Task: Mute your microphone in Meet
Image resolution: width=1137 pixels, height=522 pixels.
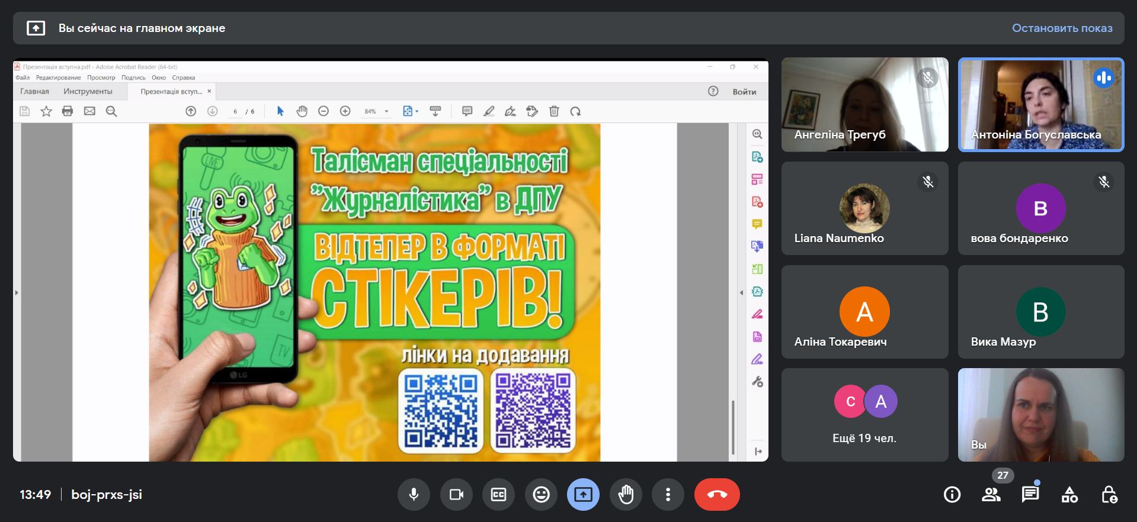Action: [x=414, y=494]
